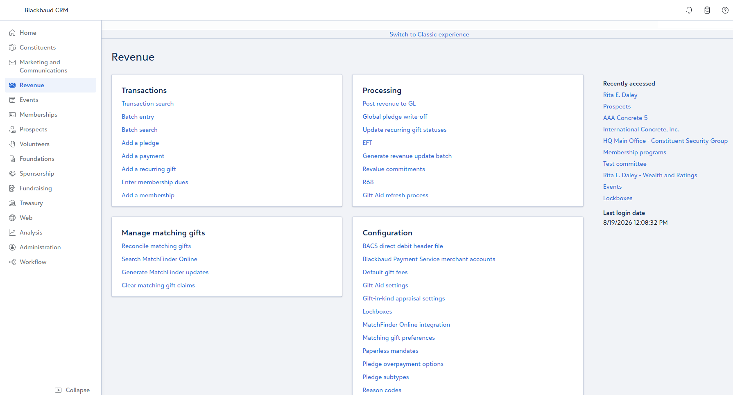Collapse the left navigation sidebar
733x395 pixels.
[x=72, y=390]
